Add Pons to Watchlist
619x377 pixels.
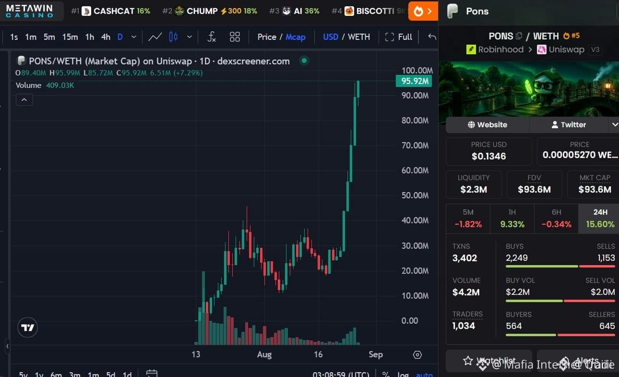(x=489, y=361)
